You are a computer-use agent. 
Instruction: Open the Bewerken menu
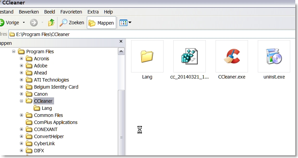point(29,12)
